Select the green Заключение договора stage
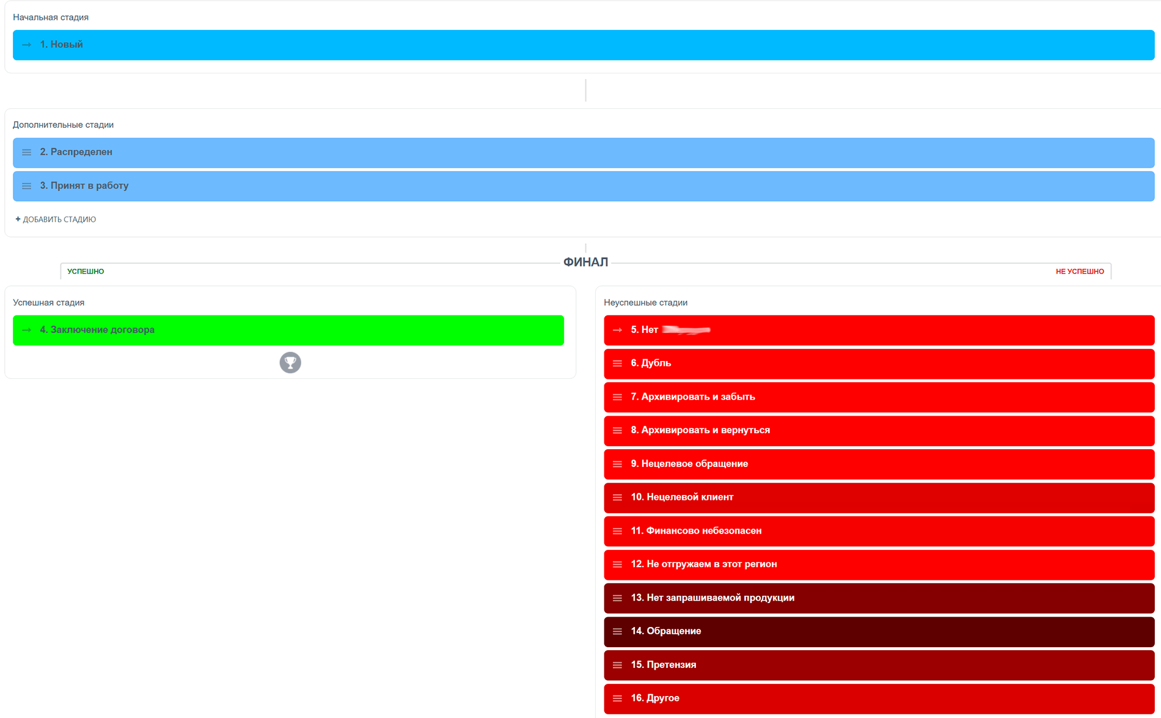Image resolution: width=1161 pixels, height=718 pixels. tap(288, 330)
